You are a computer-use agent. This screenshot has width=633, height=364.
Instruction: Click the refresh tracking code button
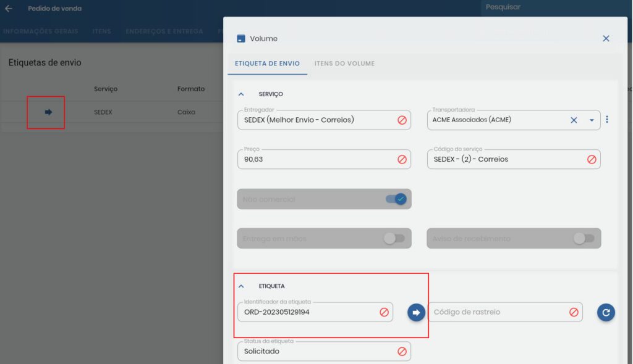pyautogui.click(x=606, y=313)
